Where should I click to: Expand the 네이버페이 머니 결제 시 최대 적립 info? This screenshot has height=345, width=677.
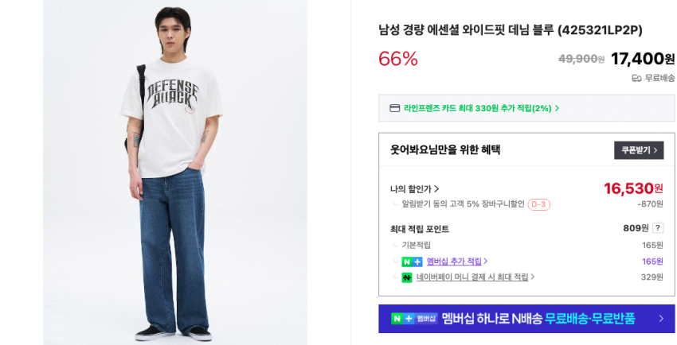[x=475, y=277]
